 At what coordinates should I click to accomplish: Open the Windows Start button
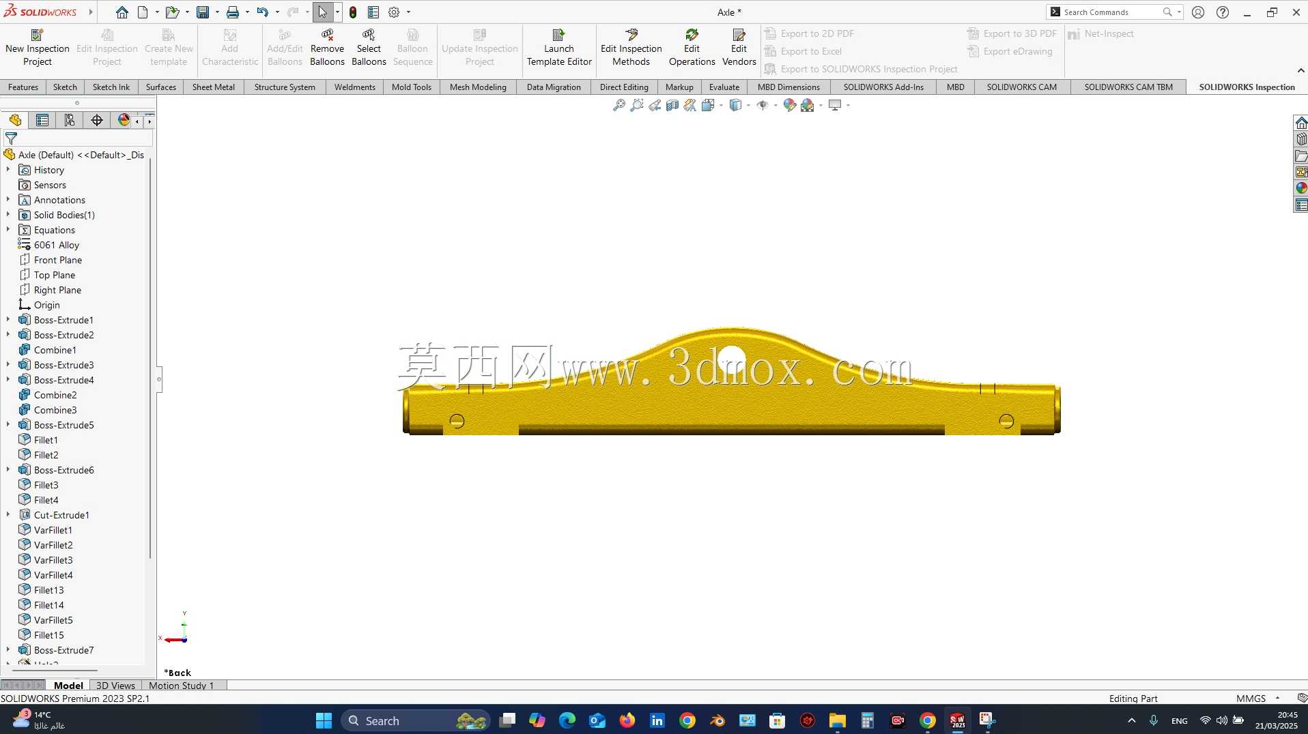tap(324, 720)
